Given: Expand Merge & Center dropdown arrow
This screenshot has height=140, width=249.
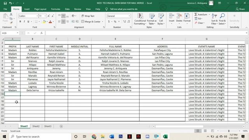Looking at the screenshot, I should point(103,22).
